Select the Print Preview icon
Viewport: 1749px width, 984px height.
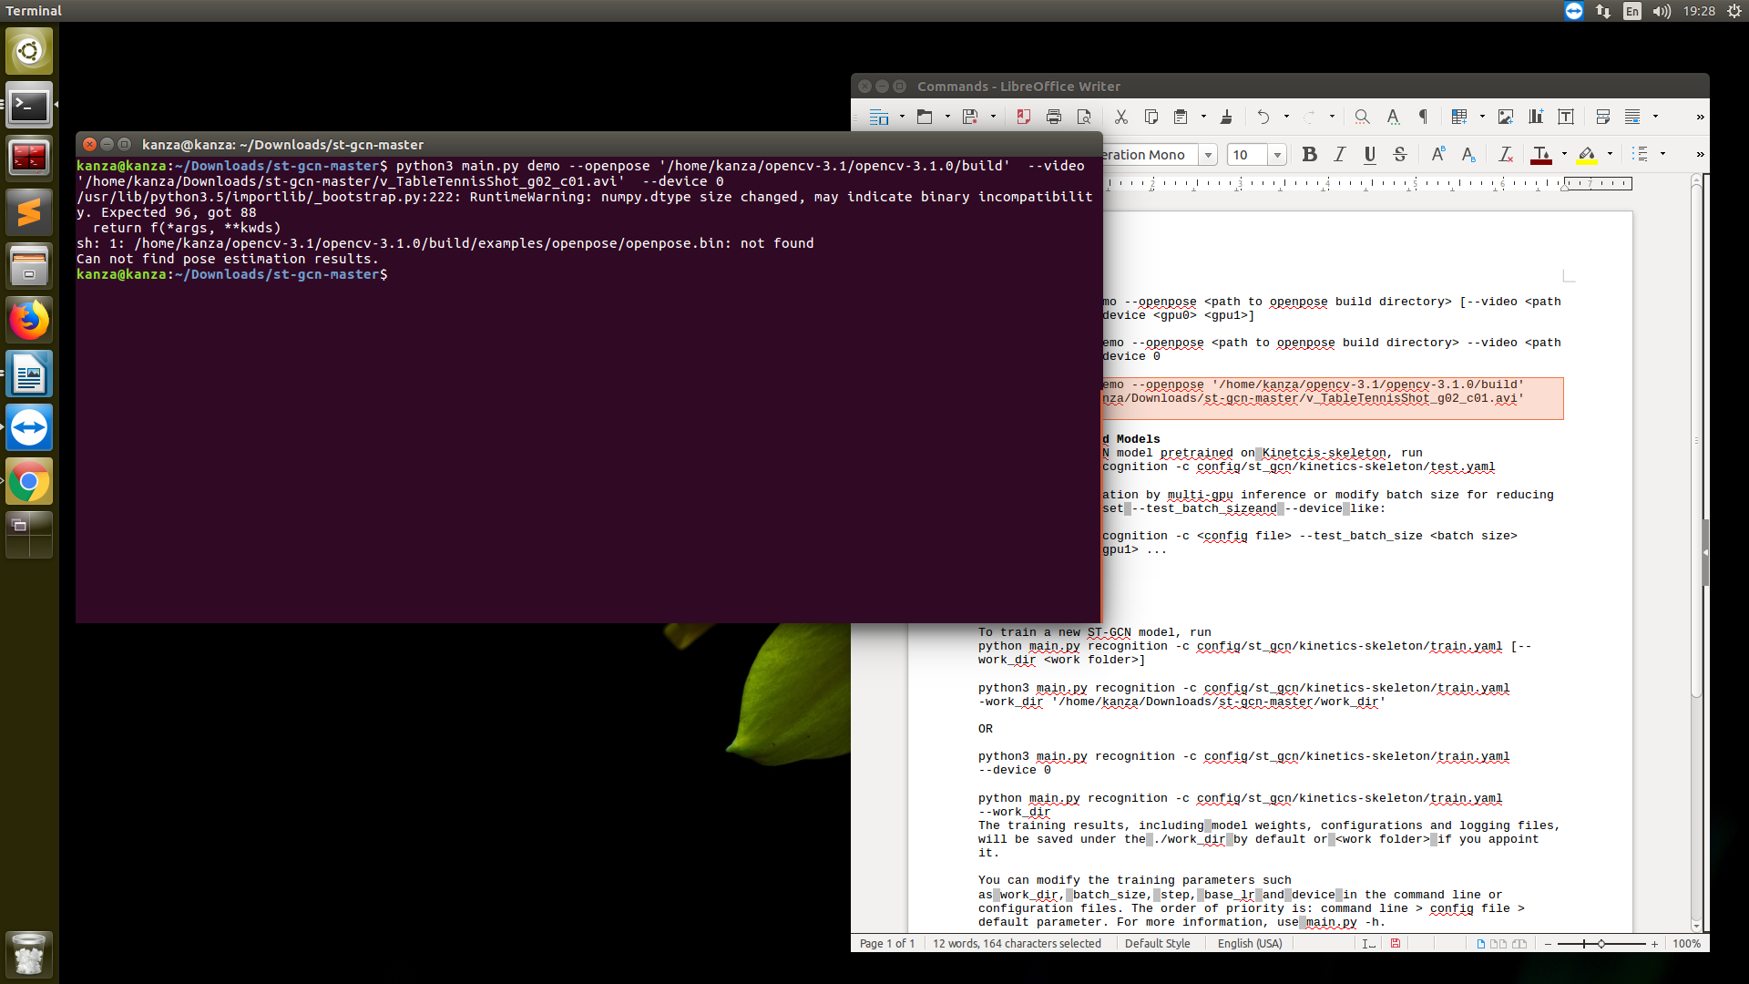[1084, 117]
